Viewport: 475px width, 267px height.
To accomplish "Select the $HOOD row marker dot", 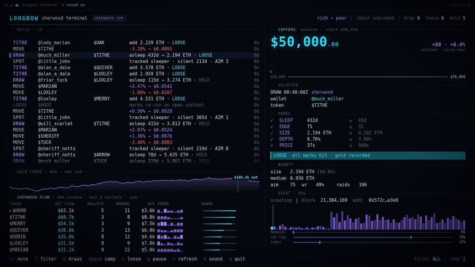I will point(10,211).
